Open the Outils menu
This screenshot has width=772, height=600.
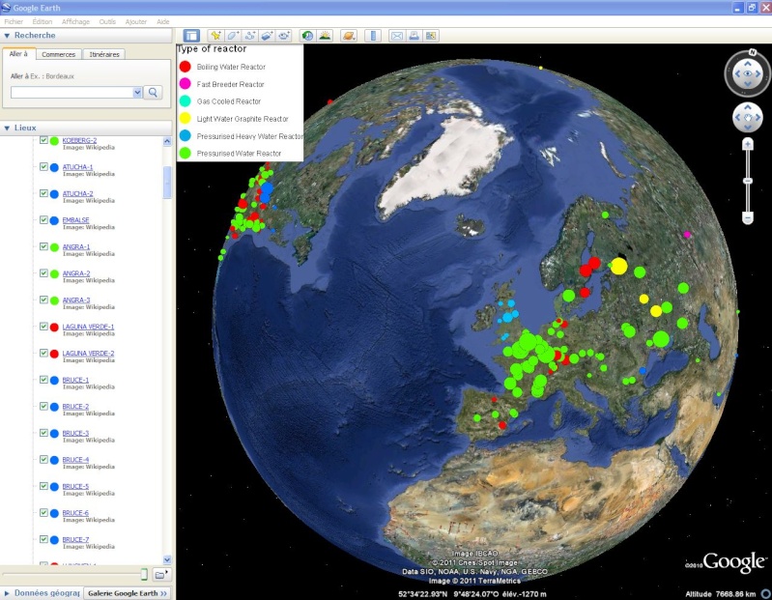tap(107, 21)
